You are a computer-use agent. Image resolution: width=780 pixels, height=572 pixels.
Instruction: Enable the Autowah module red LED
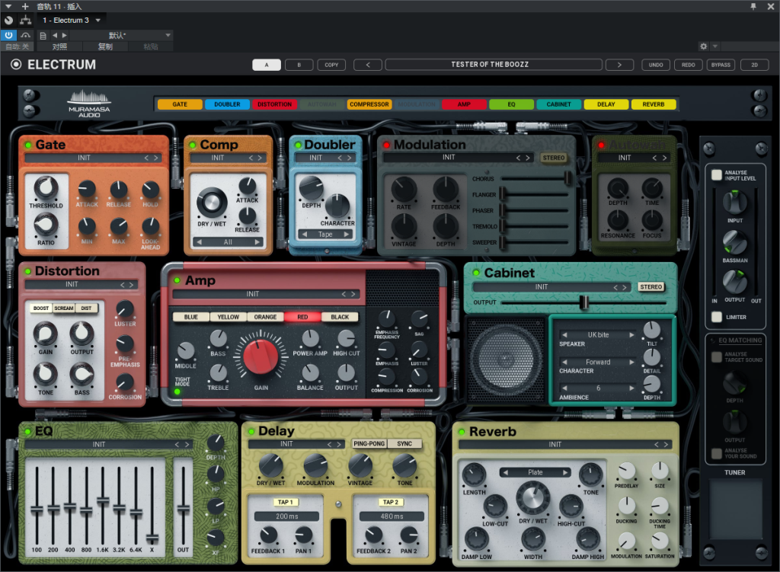602,145
